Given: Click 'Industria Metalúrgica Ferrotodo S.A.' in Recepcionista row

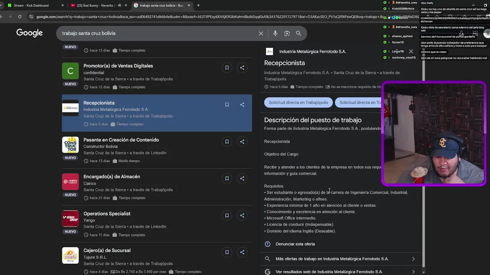Looking at the screenshot, I should click(116, 109).
